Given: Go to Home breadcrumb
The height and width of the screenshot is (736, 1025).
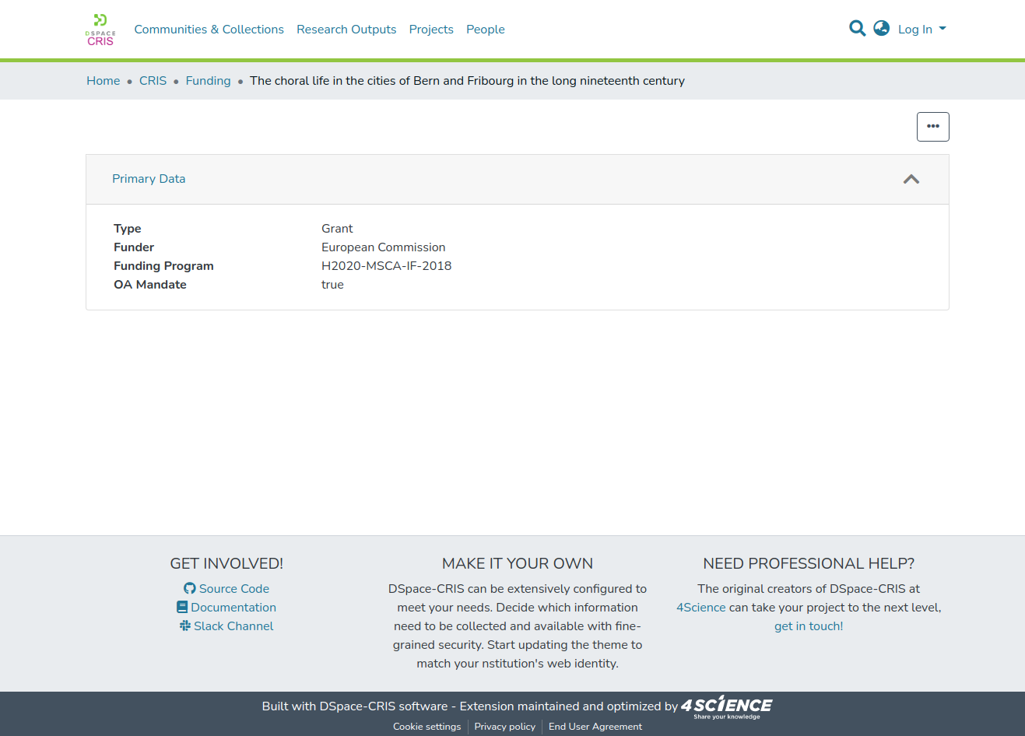Looking at the screenshot, I should [103, 81].
